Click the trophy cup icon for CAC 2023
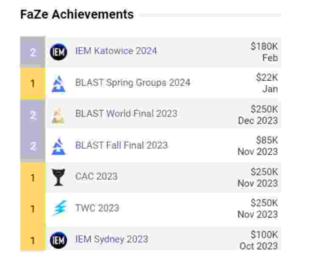 [x=58, y=177]
